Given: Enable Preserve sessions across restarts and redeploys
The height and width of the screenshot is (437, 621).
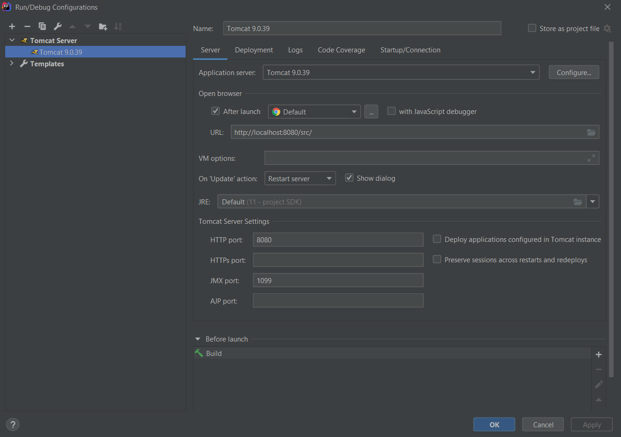Looking at the screenshot, I should (437, 260).
